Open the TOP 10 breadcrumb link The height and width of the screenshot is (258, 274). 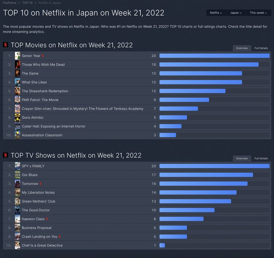tap(28, 3)
